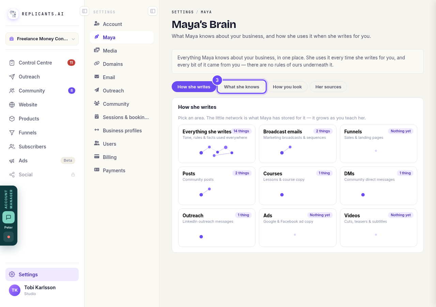The height and width of the screenshot is (307, 436).
Task: Click the TK user avatar
Action: 15,290
